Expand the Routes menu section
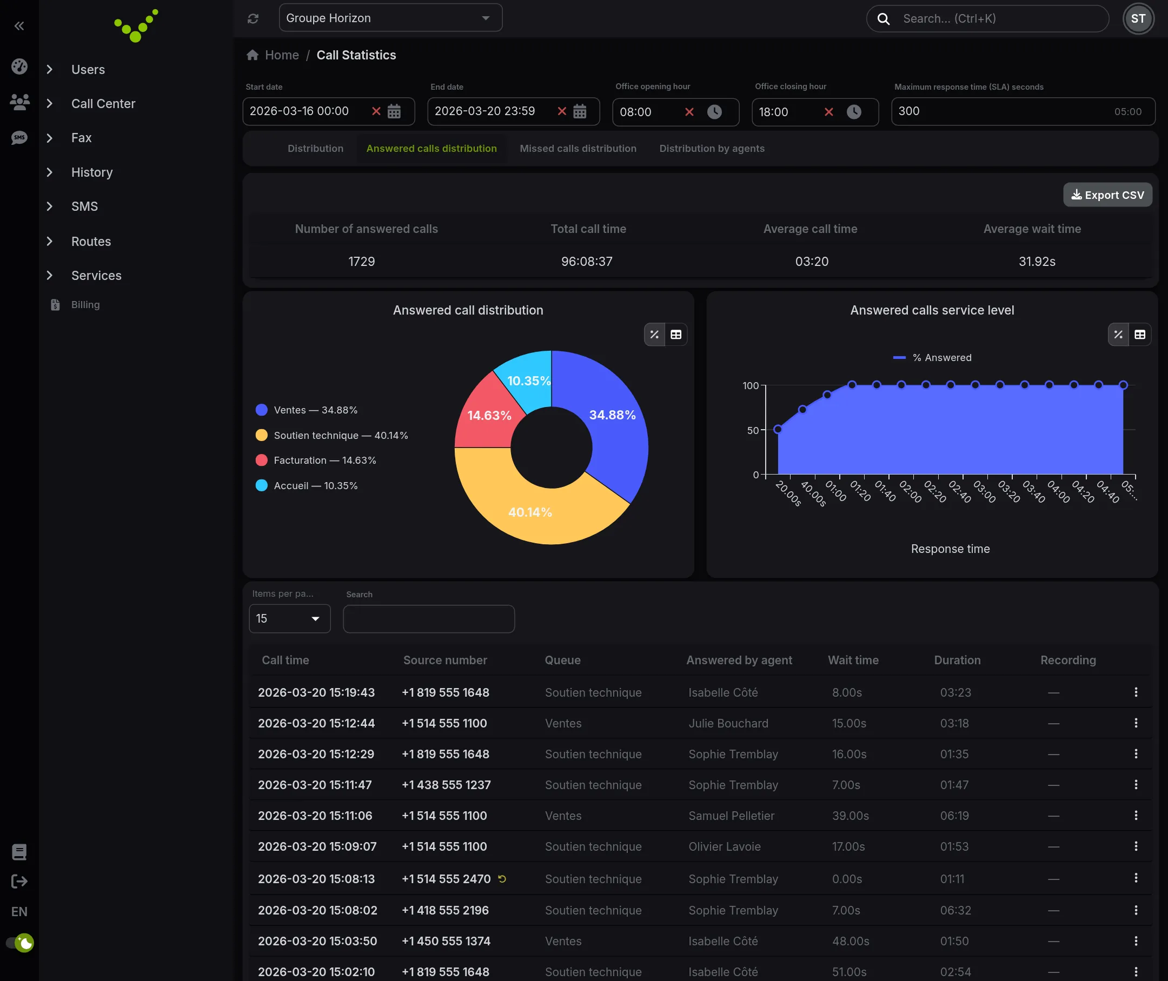 pos(91,242)
